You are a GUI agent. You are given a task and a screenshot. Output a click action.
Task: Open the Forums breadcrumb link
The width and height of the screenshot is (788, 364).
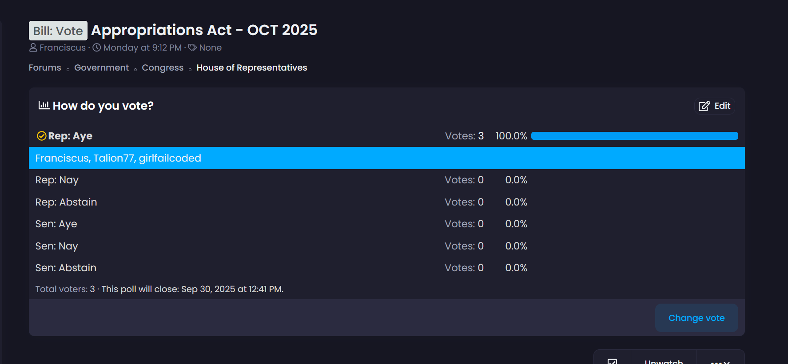tap(45, 67)
